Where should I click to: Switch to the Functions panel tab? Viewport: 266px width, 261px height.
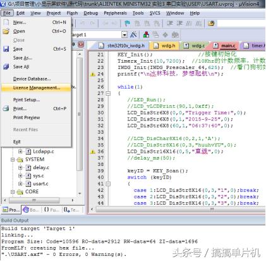pyautogui.click(x=51, y=210)
